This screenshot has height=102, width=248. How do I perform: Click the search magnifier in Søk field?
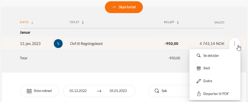click(x=157, y=91)
